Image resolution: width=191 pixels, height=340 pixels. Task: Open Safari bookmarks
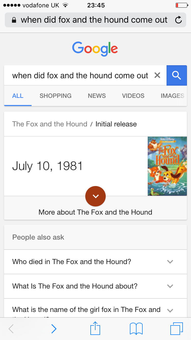click(136, 329)
